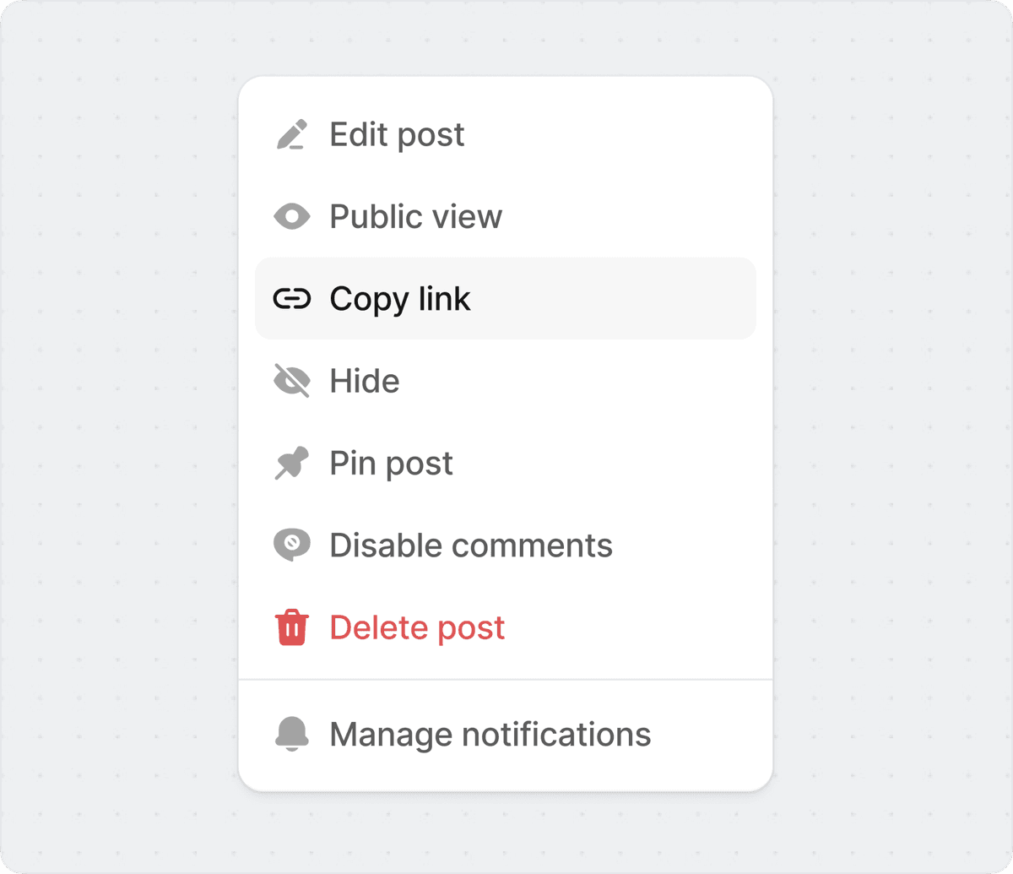Image resolution: width=1013 pixels, height=874 pixels.
Task: Click the red trash can icon
Action: tap(292, 627)
